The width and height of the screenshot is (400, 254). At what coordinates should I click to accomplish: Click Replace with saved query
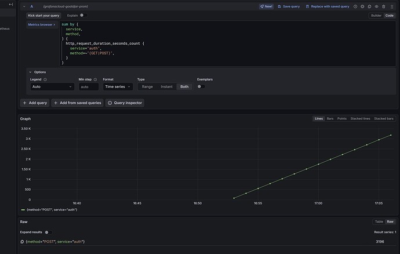pos(328,6)
